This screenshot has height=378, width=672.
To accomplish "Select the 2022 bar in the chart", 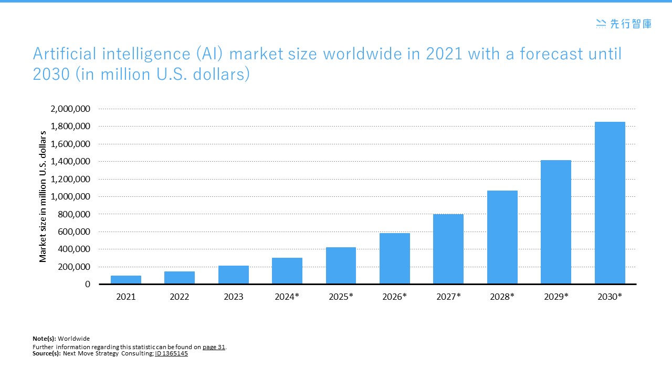I will pyautogui.click(x=180, y=278).
